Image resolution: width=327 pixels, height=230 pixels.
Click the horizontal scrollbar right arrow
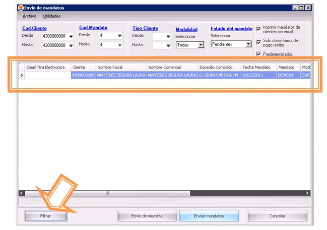click(x=308, y=193)
